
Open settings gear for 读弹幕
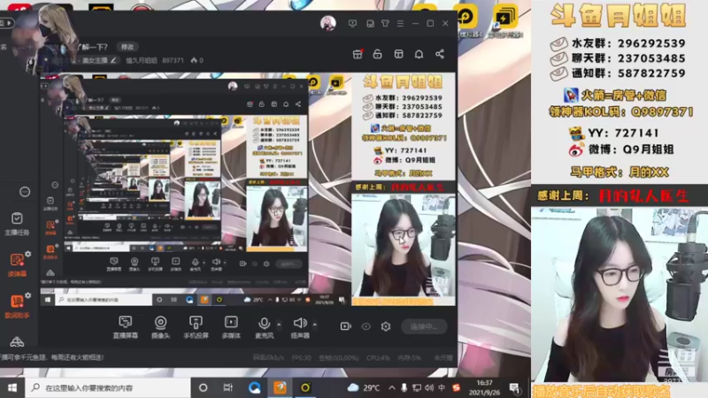28,254
